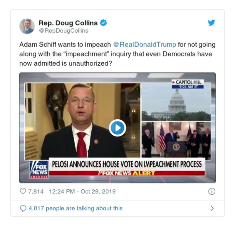Click the podium press conference inset

pos(176,140)
